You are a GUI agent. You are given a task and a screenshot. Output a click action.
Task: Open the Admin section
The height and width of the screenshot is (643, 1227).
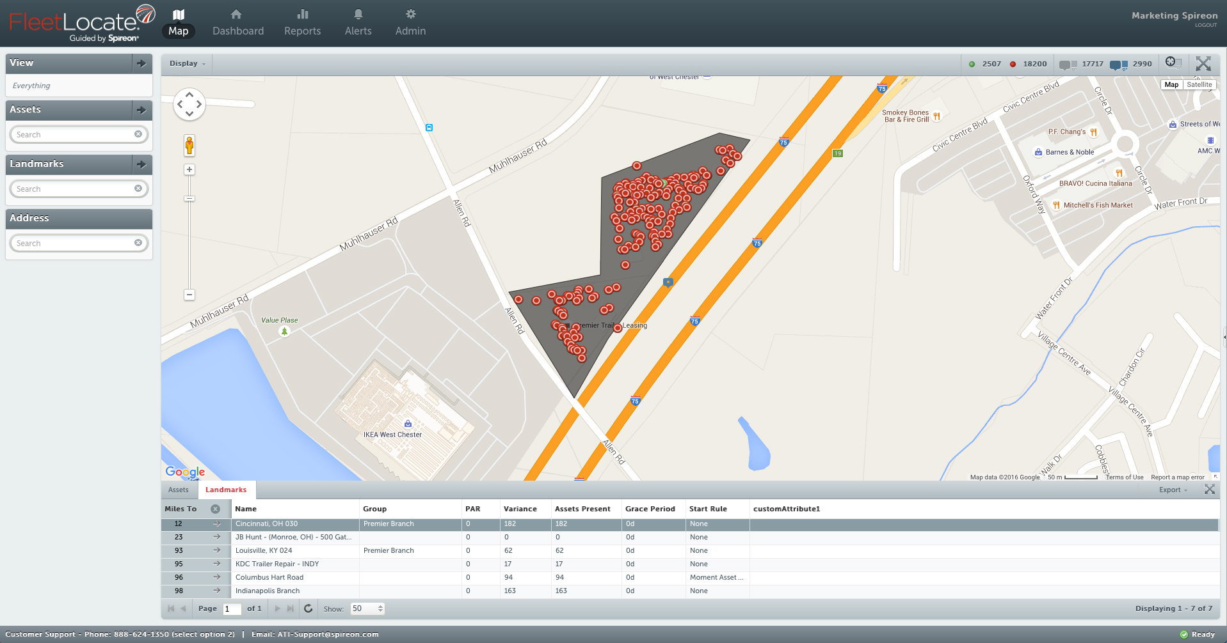pos(410,22)
